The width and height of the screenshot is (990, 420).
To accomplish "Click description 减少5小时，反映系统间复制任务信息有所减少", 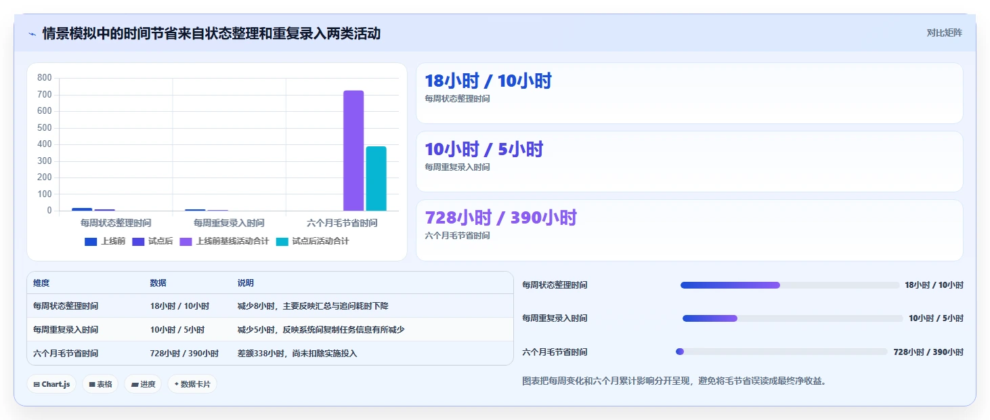I will 321,330.
